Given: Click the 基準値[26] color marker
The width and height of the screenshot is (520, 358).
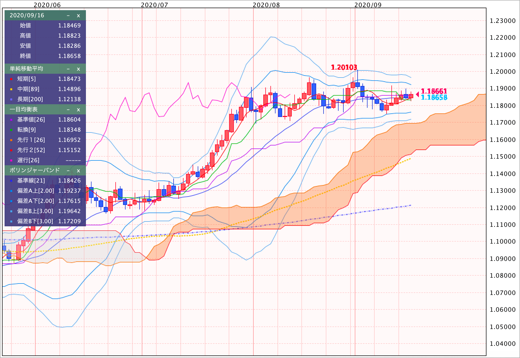Looking at the screenshot, I should [11, 120].
